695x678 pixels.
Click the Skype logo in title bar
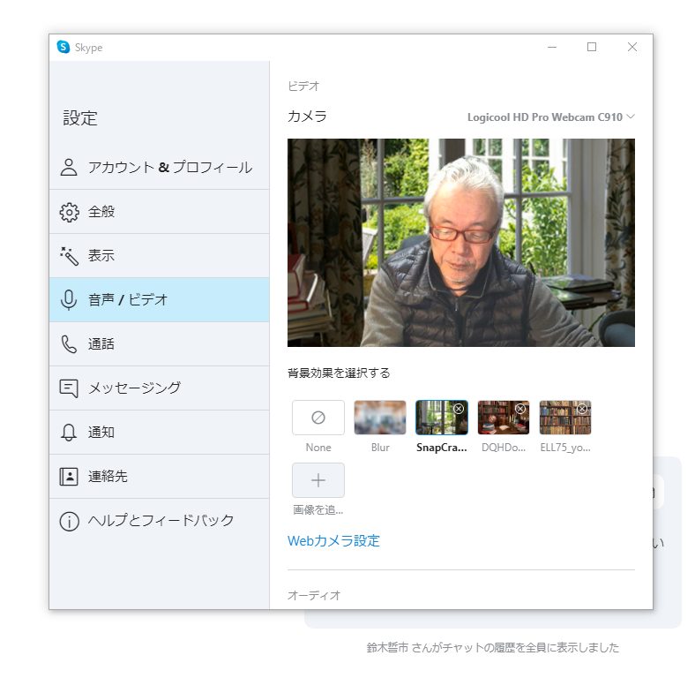click(x=64, y=48)
